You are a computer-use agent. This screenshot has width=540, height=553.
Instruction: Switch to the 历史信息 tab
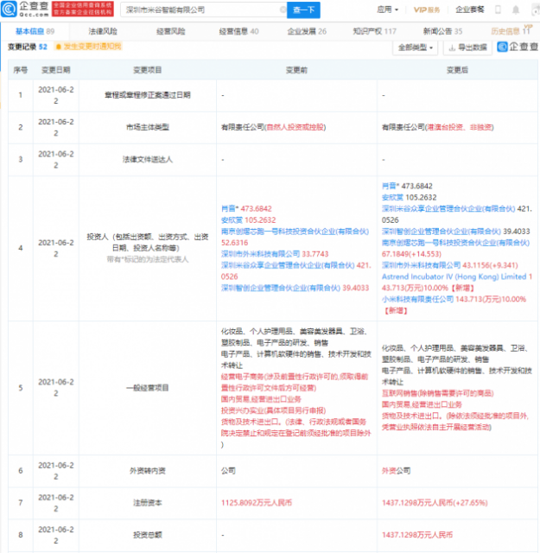(x=511, y=31)
